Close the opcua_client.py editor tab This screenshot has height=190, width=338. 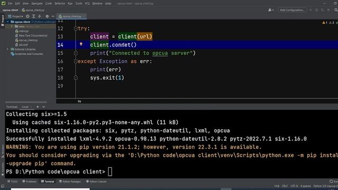[84, 16]
